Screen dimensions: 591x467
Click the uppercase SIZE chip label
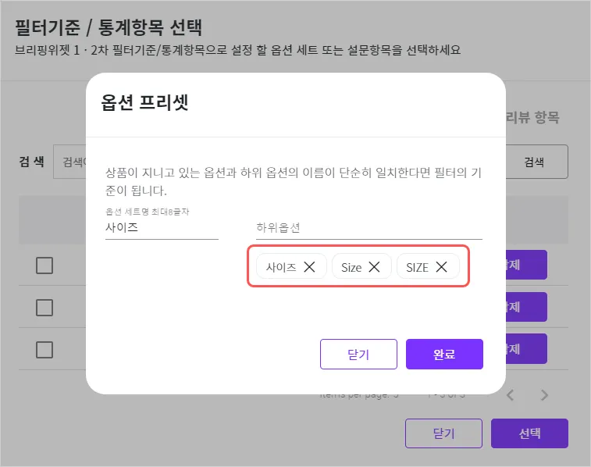pyautogui.click(x=418, y=267)
